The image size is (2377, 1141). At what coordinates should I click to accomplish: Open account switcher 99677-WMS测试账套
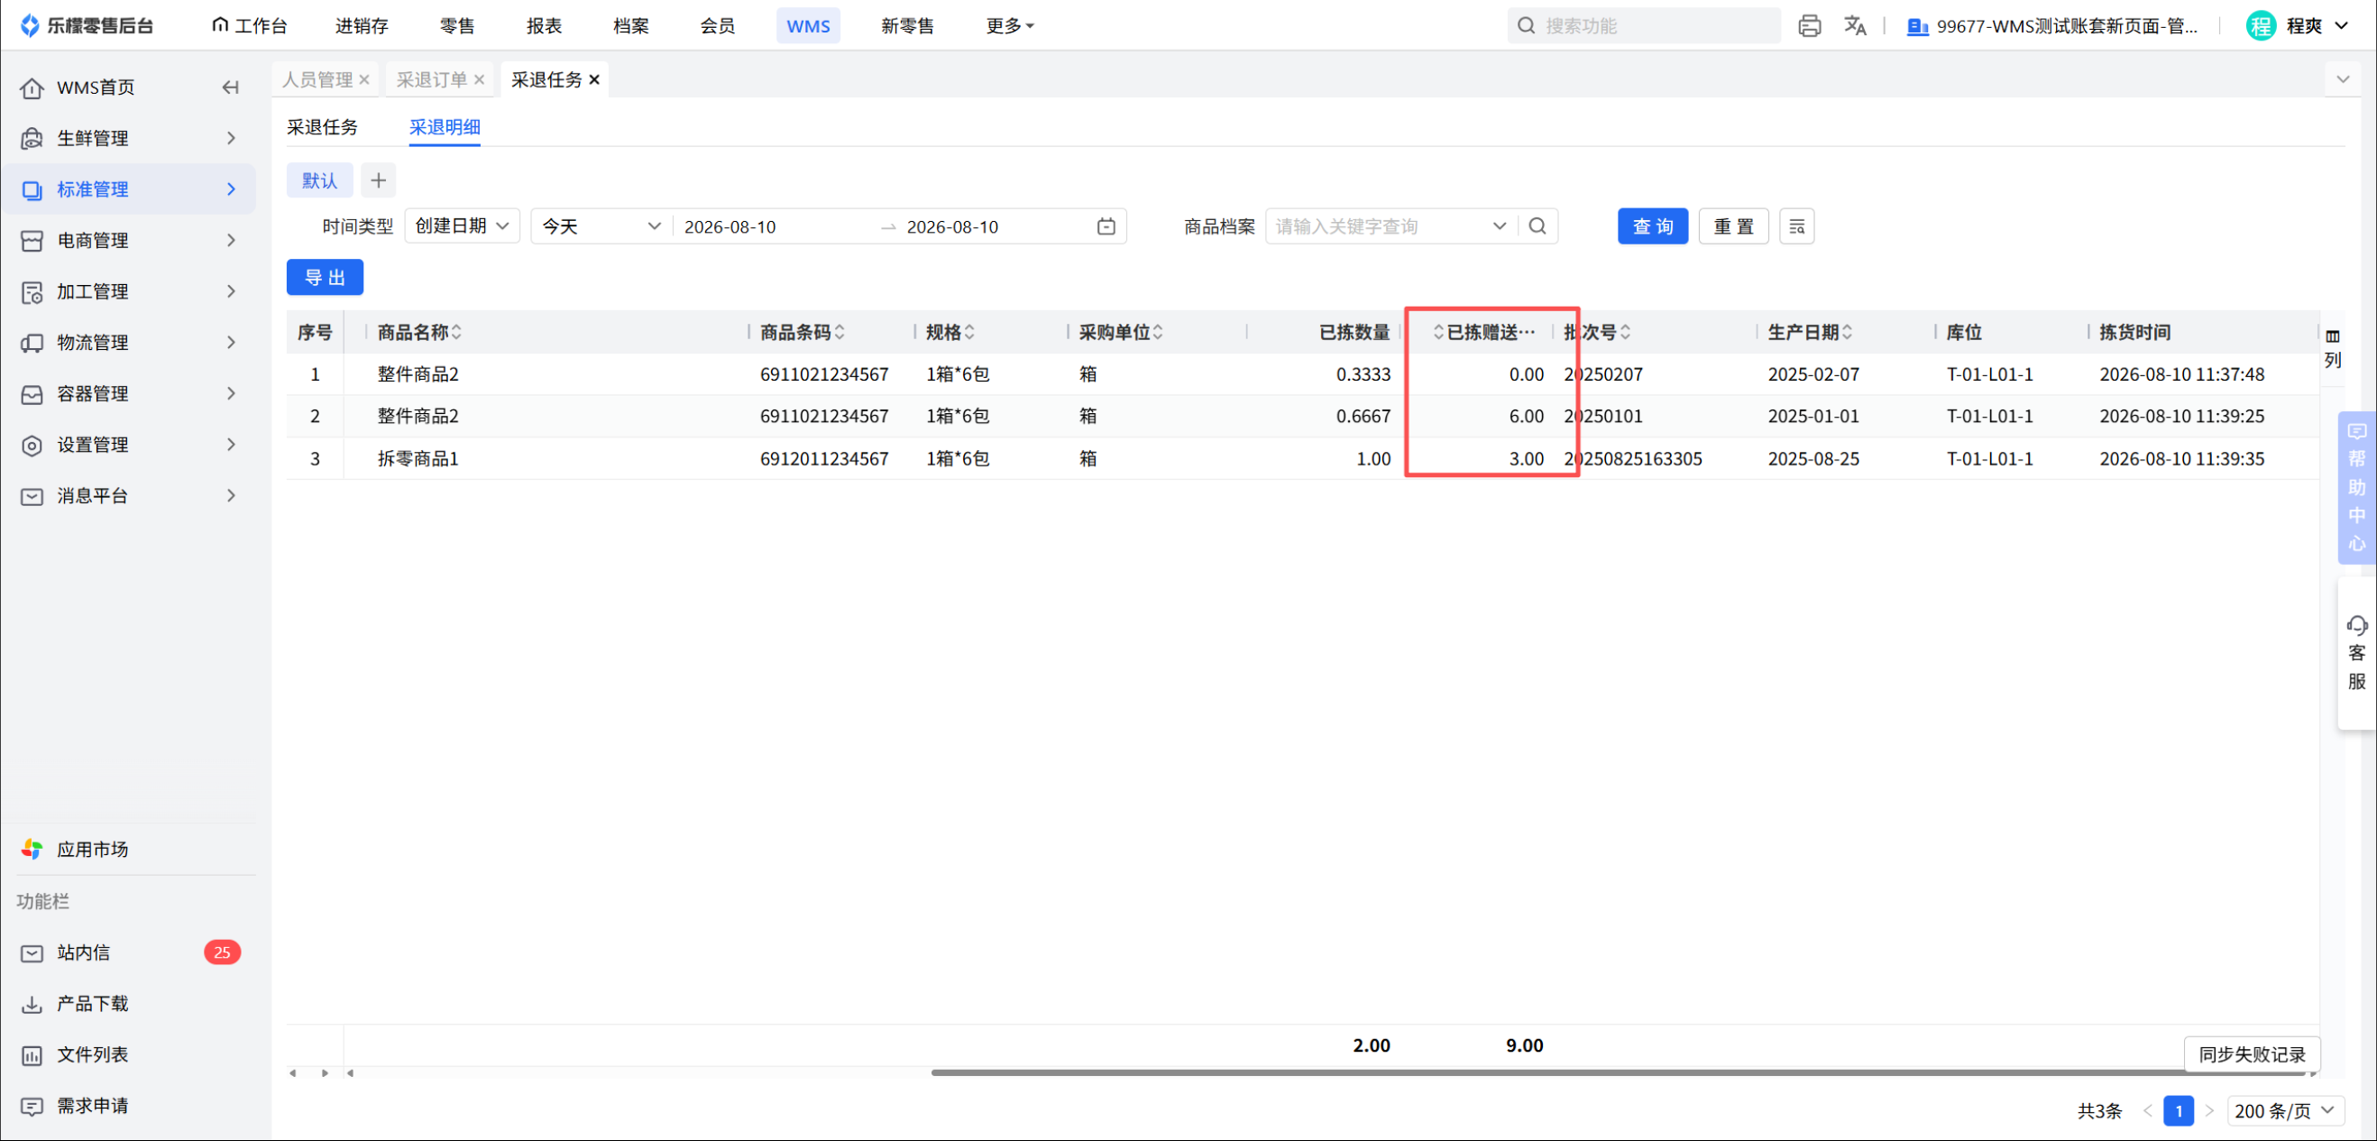pos(2052,26)
